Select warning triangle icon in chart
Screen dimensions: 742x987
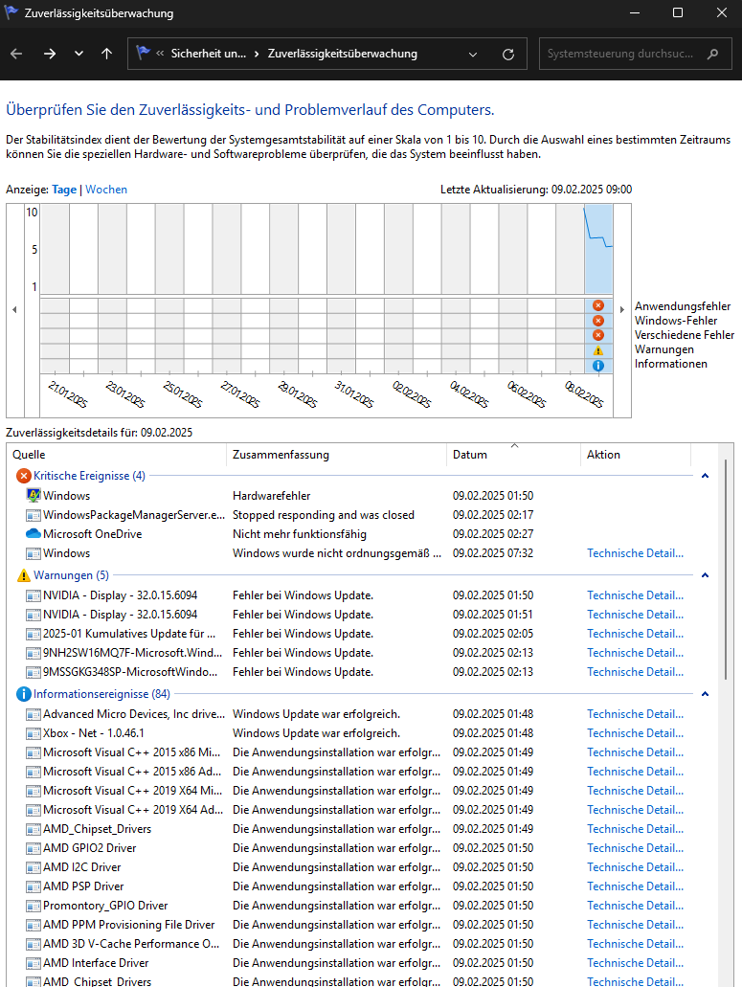(598, 350)
